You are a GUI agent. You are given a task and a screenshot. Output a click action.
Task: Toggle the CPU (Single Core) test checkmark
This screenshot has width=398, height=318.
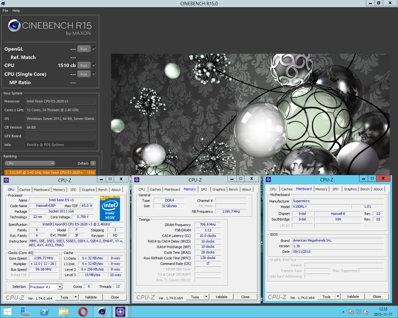click(94, 74)
